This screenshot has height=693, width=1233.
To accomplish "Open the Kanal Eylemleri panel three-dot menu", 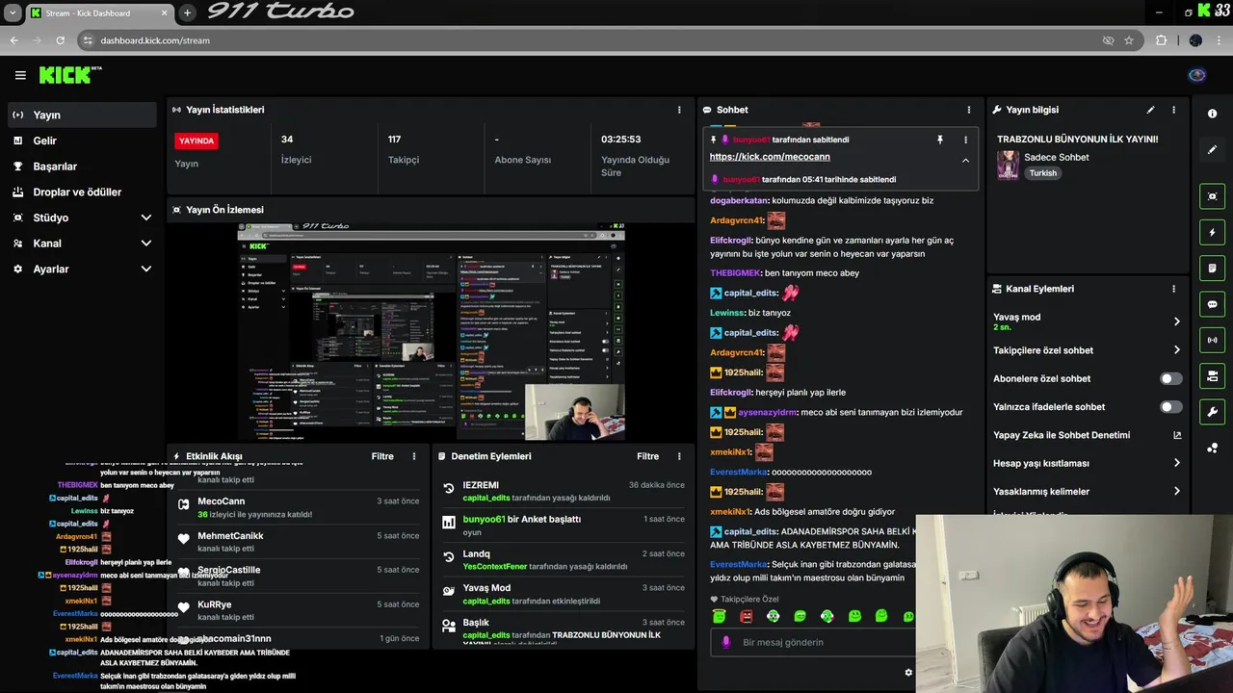I will pos(1173,289).
